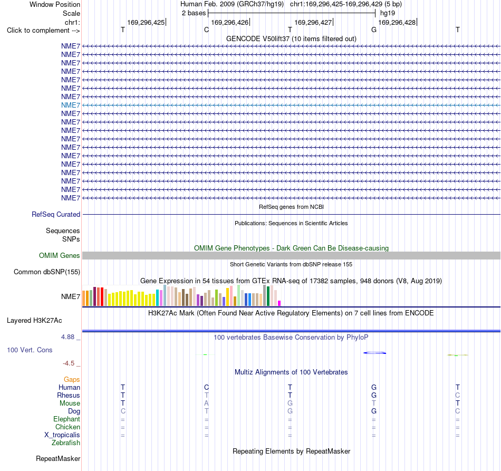Click the 'Scale' track label
Screen dimensions: 501x471
71,13
